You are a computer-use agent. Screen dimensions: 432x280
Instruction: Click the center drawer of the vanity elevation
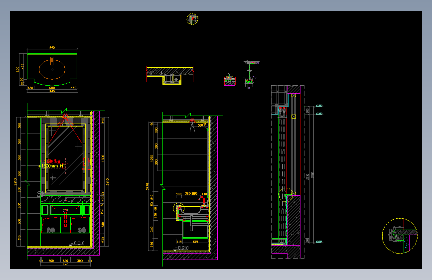point(66,210)
